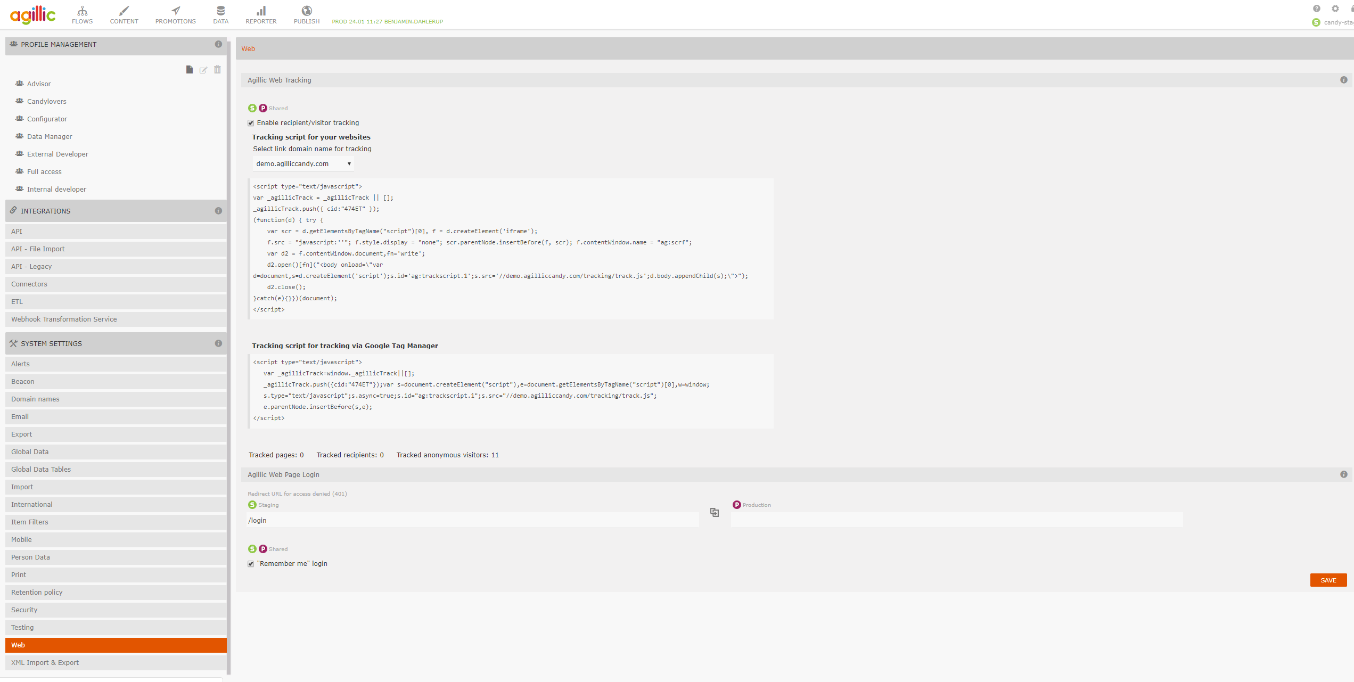Viewport: 1354px width, 682px height.
Task: Click the copy-to-production icon beside Staging field
Action: tap(713, 512)
